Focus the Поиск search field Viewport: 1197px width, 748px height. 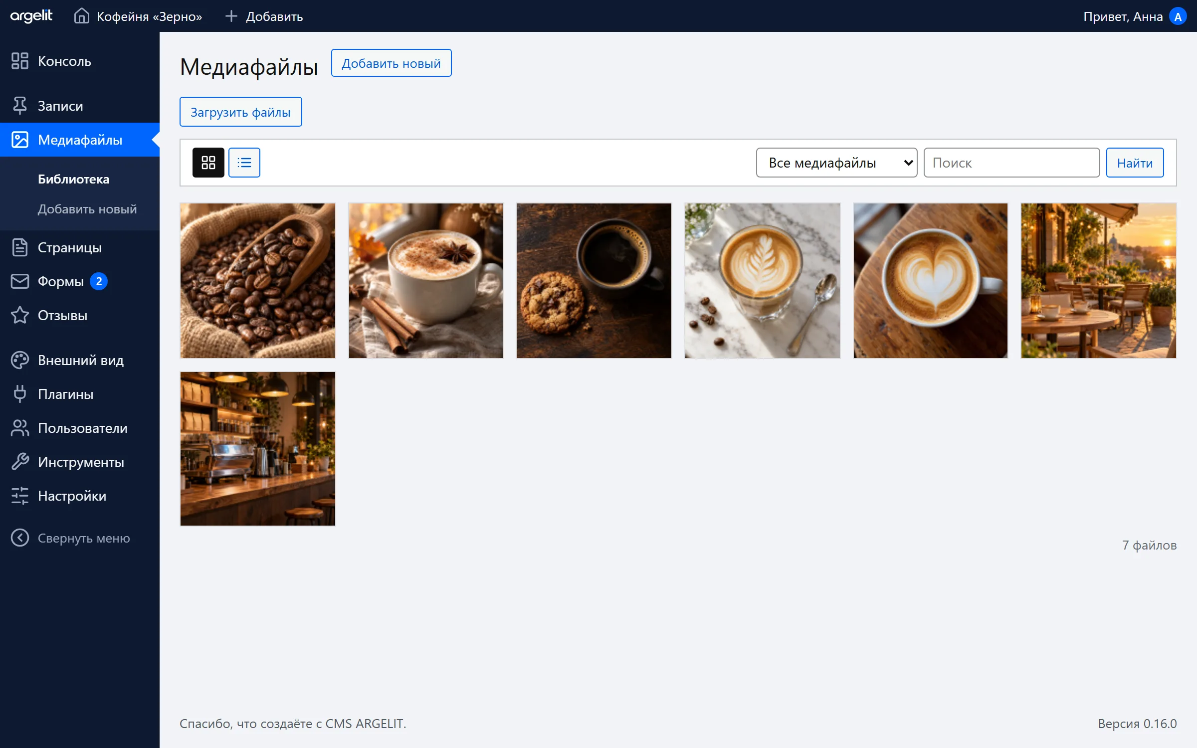click(x=1011, y=163)
